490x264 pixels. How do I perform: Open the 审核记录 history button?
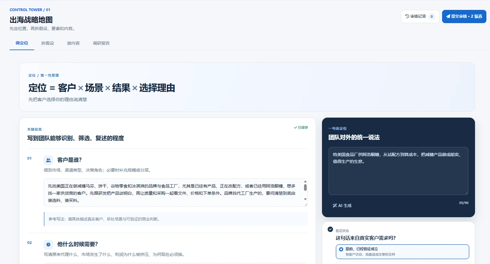(x=420, y=16)
